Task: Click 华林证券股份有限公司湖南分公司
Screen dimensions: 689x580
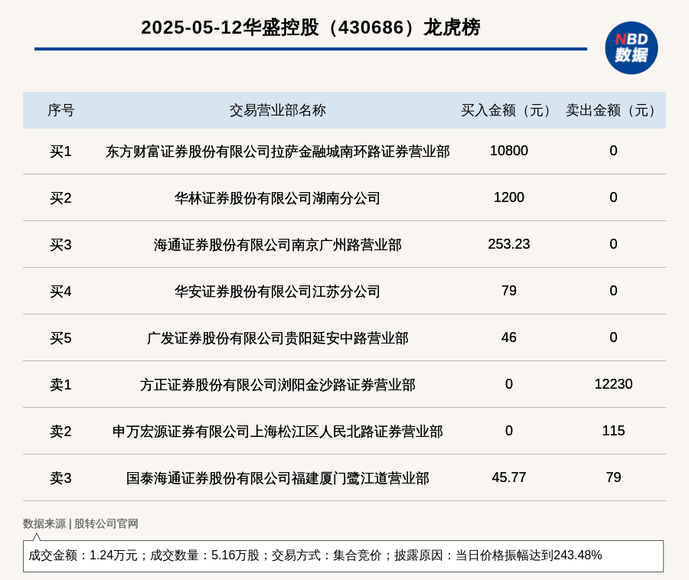Action: 278,198
